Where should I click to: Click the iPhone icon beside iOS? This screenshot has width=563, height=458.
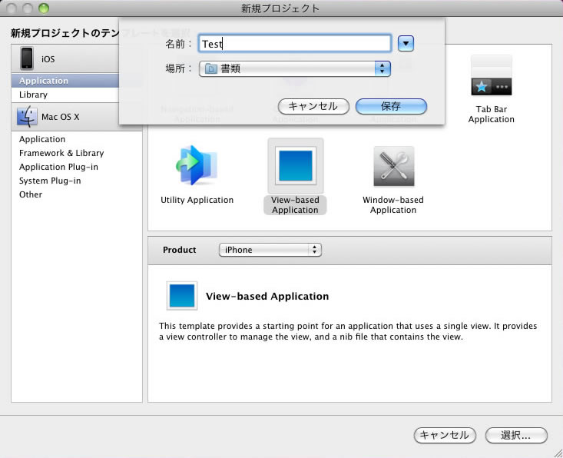click(27, 58)
